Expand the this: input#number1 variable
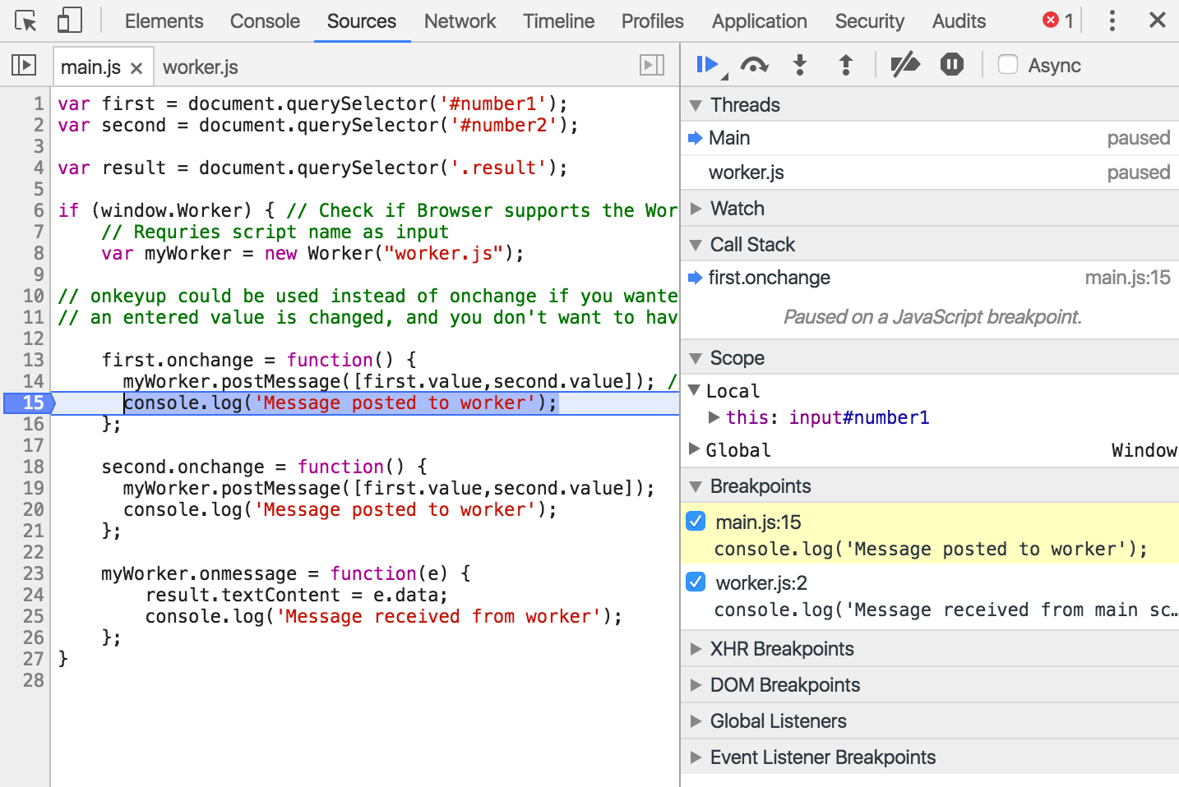 [714, 417]
